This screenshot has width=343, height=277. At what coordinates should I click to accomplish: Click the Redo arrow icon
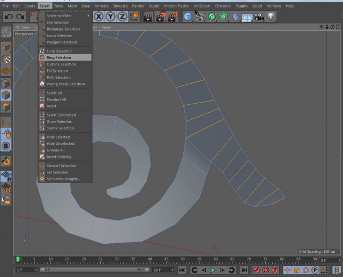(x=20, y=17)
